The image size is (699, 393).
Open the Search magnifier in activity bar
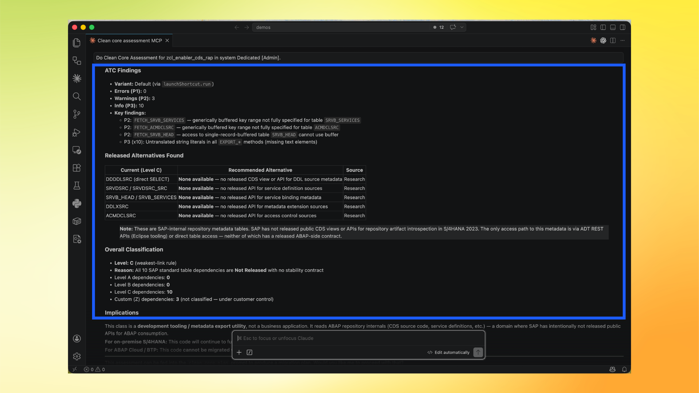[76, 96]
